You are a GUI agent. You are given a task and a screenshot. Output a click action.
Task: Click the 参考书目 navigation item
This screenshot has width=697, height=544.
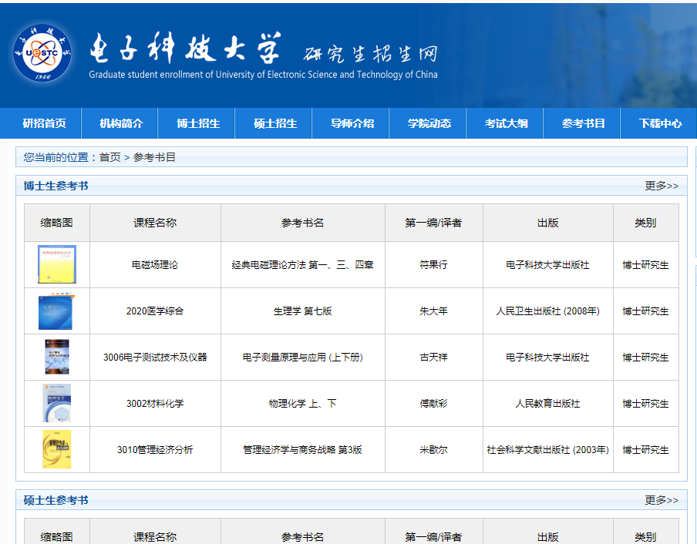tap(584, 123)
